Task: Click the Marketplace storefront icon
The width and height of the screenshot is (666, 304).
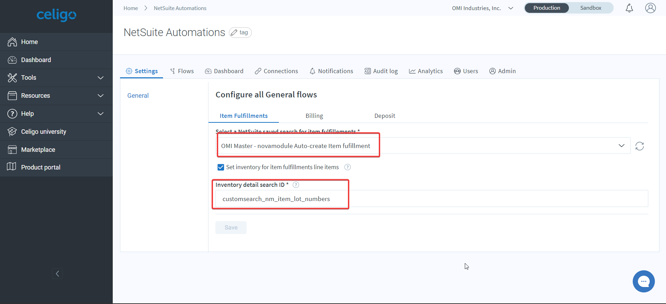Action: coord(12,150)
